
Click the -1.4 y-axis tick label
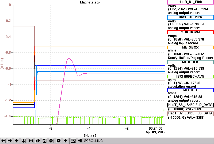click(x=8, y=116)
